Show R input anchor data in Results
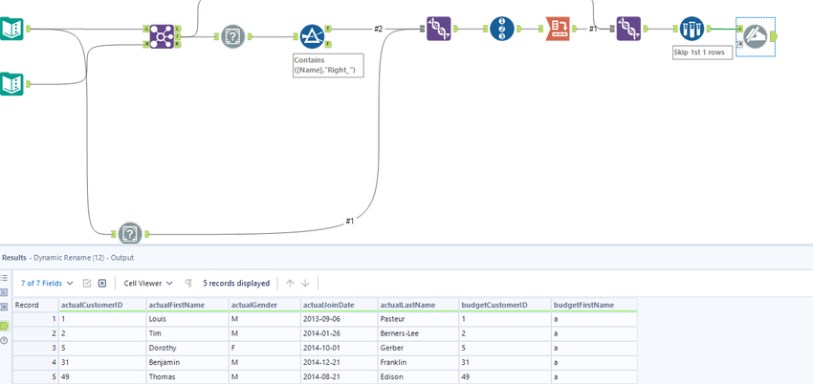This screenshot has width=813, height=384. click(4, 307)
